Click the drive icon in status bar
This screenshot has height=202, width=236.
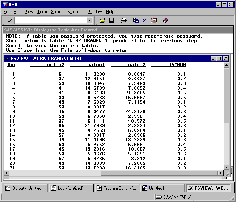point(159,197)
